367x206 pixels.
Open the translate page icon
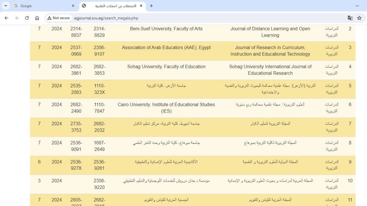click(350, 18)
